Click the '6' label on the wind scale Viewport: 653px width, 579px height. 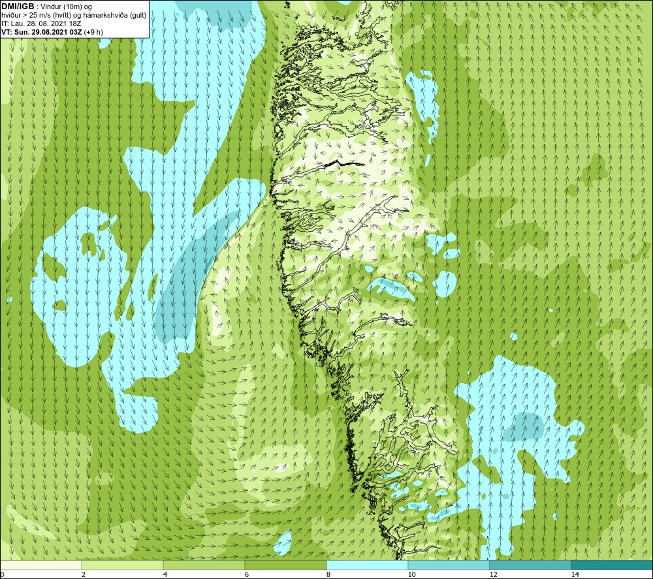pyautogui.click(x=247, y=575)
